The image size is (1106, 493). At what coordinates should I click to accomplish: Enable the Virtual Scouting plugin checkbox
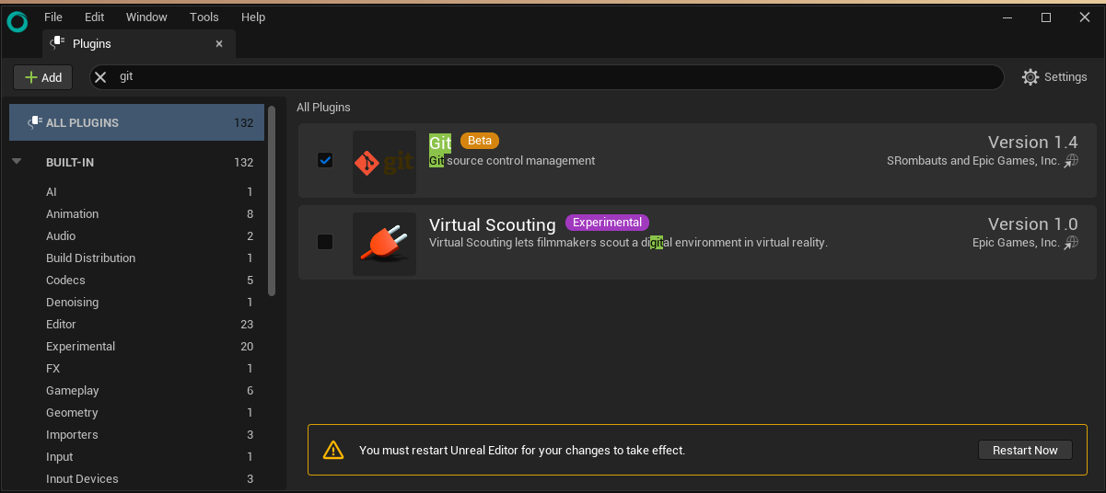pyautogui.click(x=325, y=242)
